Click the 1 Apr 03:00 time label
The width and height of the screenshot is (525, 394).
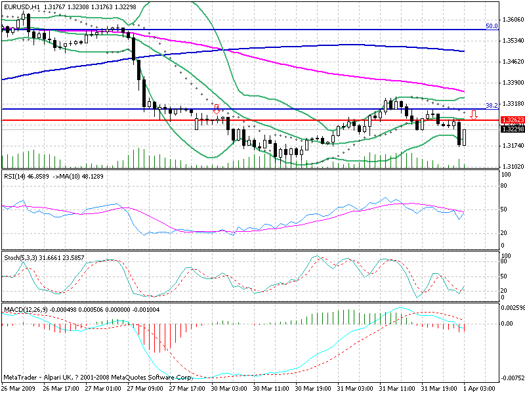(x=479, y=389)
